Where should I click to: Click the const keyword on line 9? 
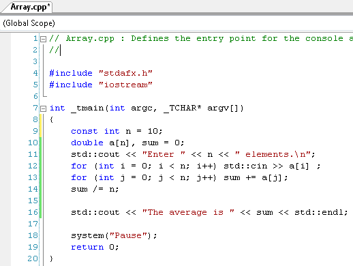click(85, 131)
